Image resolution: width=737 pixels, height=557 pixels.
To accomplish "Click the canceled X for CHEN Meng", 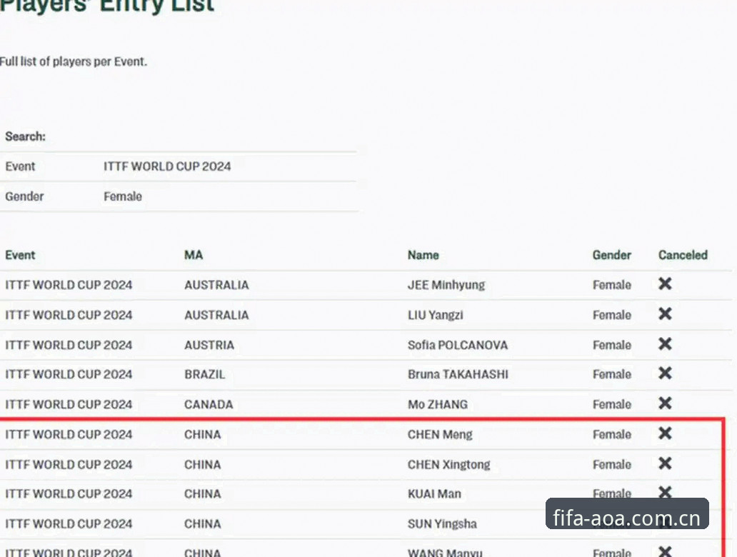I will coord(665,433).
